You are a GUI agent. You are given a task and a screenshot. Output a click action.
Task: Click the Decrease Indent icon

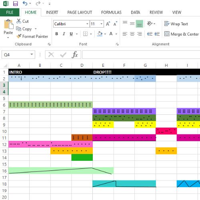point(150,34)
